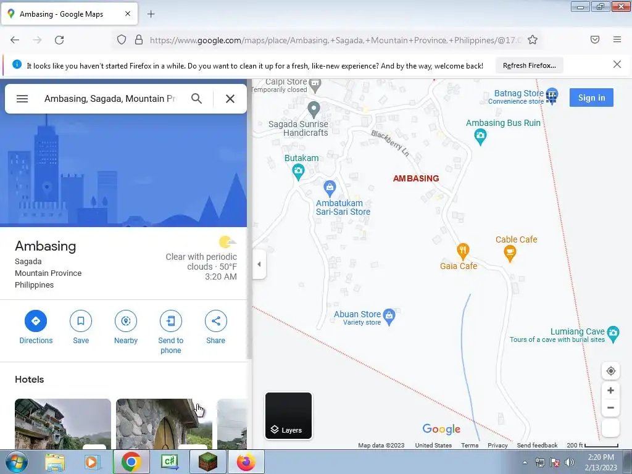Bookmark this page with the star
This screenshot has height=474, width=632.
533,40
